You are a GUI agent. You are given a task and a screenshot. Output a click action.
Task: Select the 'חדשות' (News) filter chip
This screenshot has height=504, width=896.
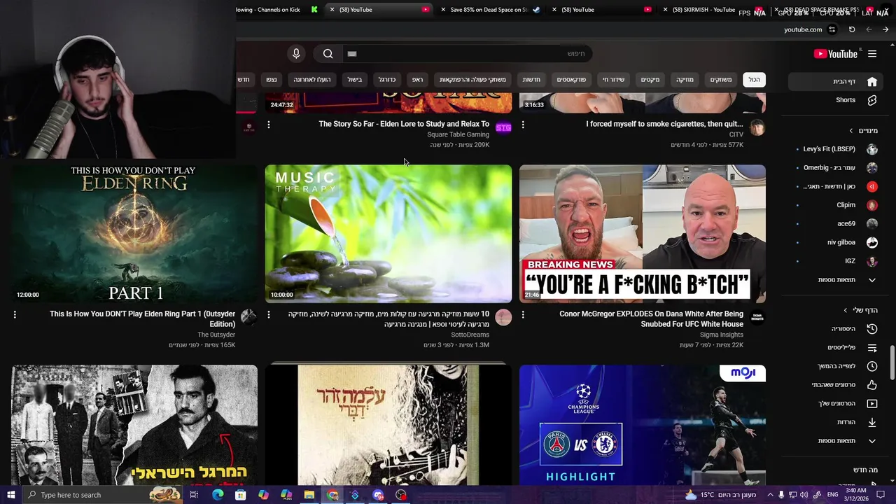point(531,80)
